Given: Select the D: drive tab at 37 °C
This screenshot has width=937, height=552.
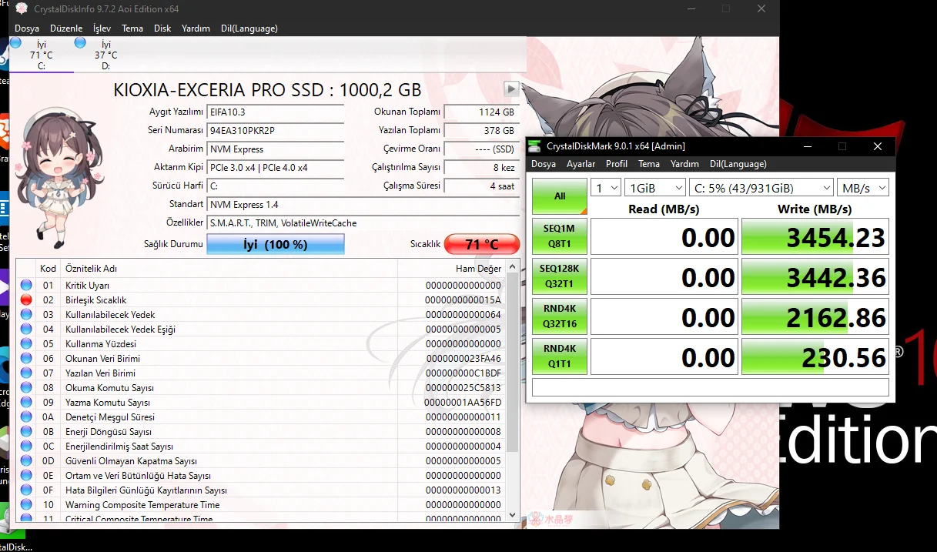Looking at the screenshot, I should [105, 55].
